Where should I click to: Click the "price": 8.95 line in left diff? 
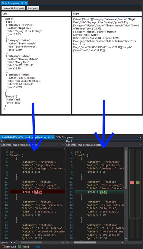pyautogui.click(x=31, y=172)
